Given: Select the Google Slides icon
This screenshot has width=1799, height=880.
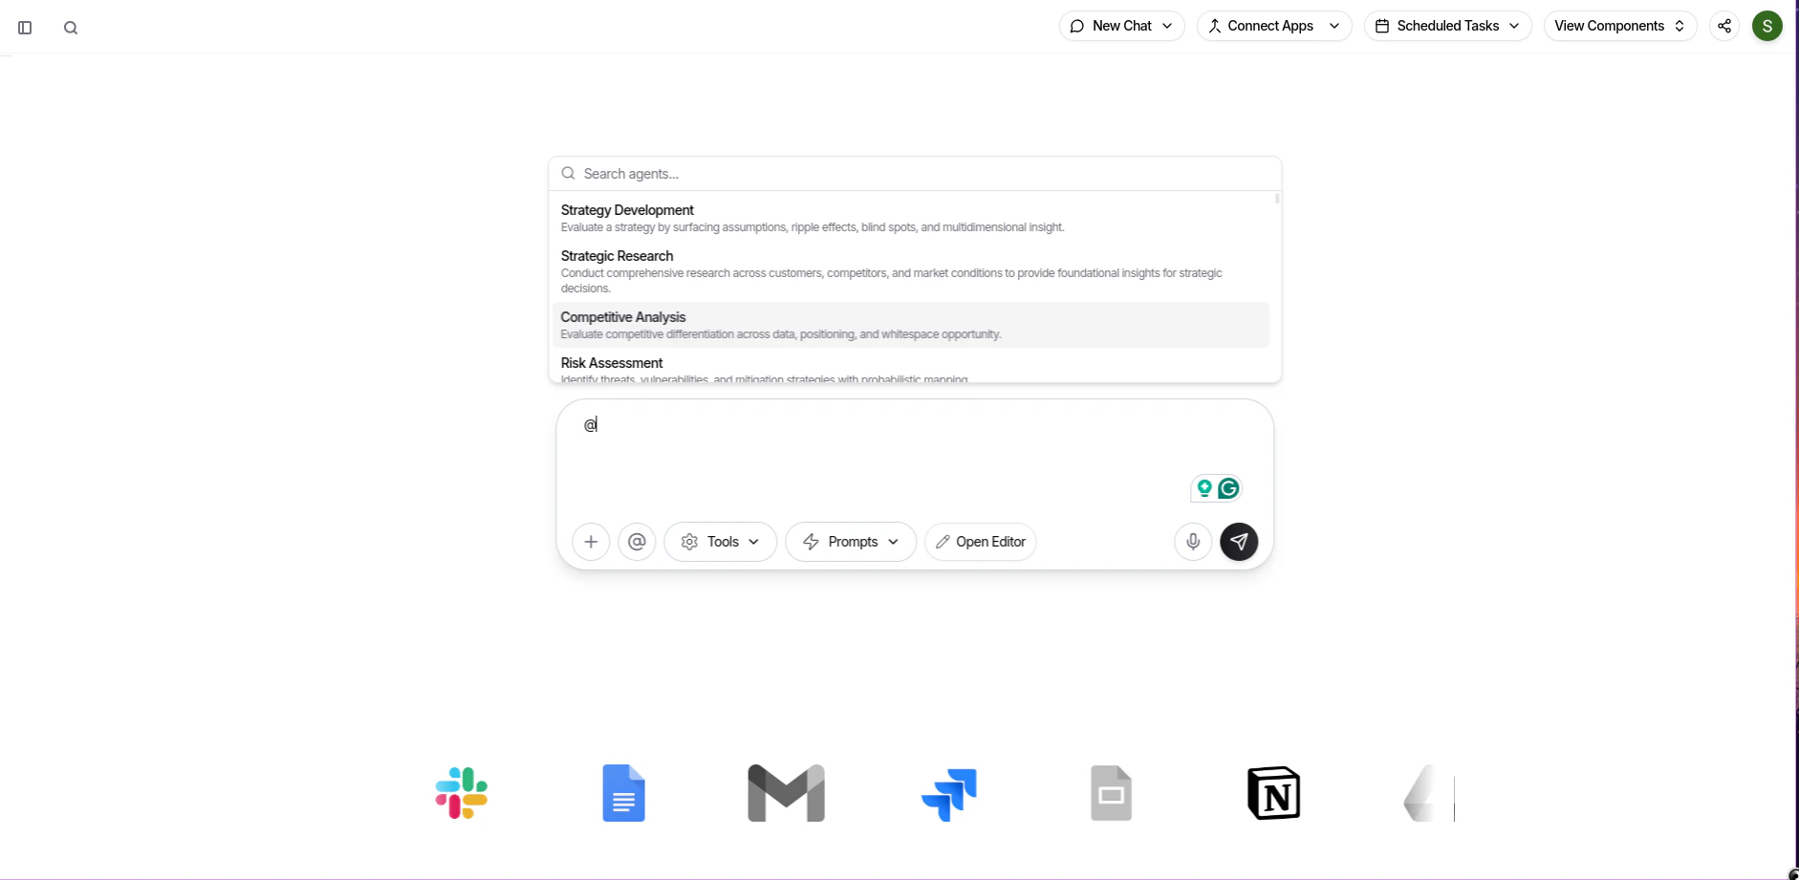Looking at the screenshot, I should pos(1112,792).
